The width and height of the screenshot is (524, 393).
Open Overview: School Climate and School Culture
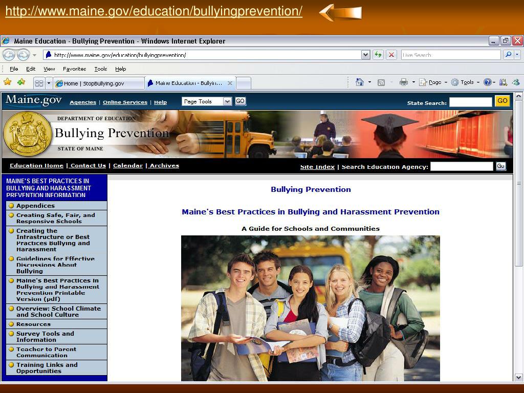(x=57, y=312)
